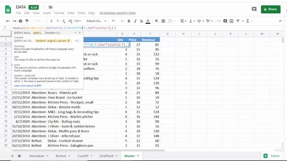
Task: Open the File menu
Action: [x=18, y=13]
